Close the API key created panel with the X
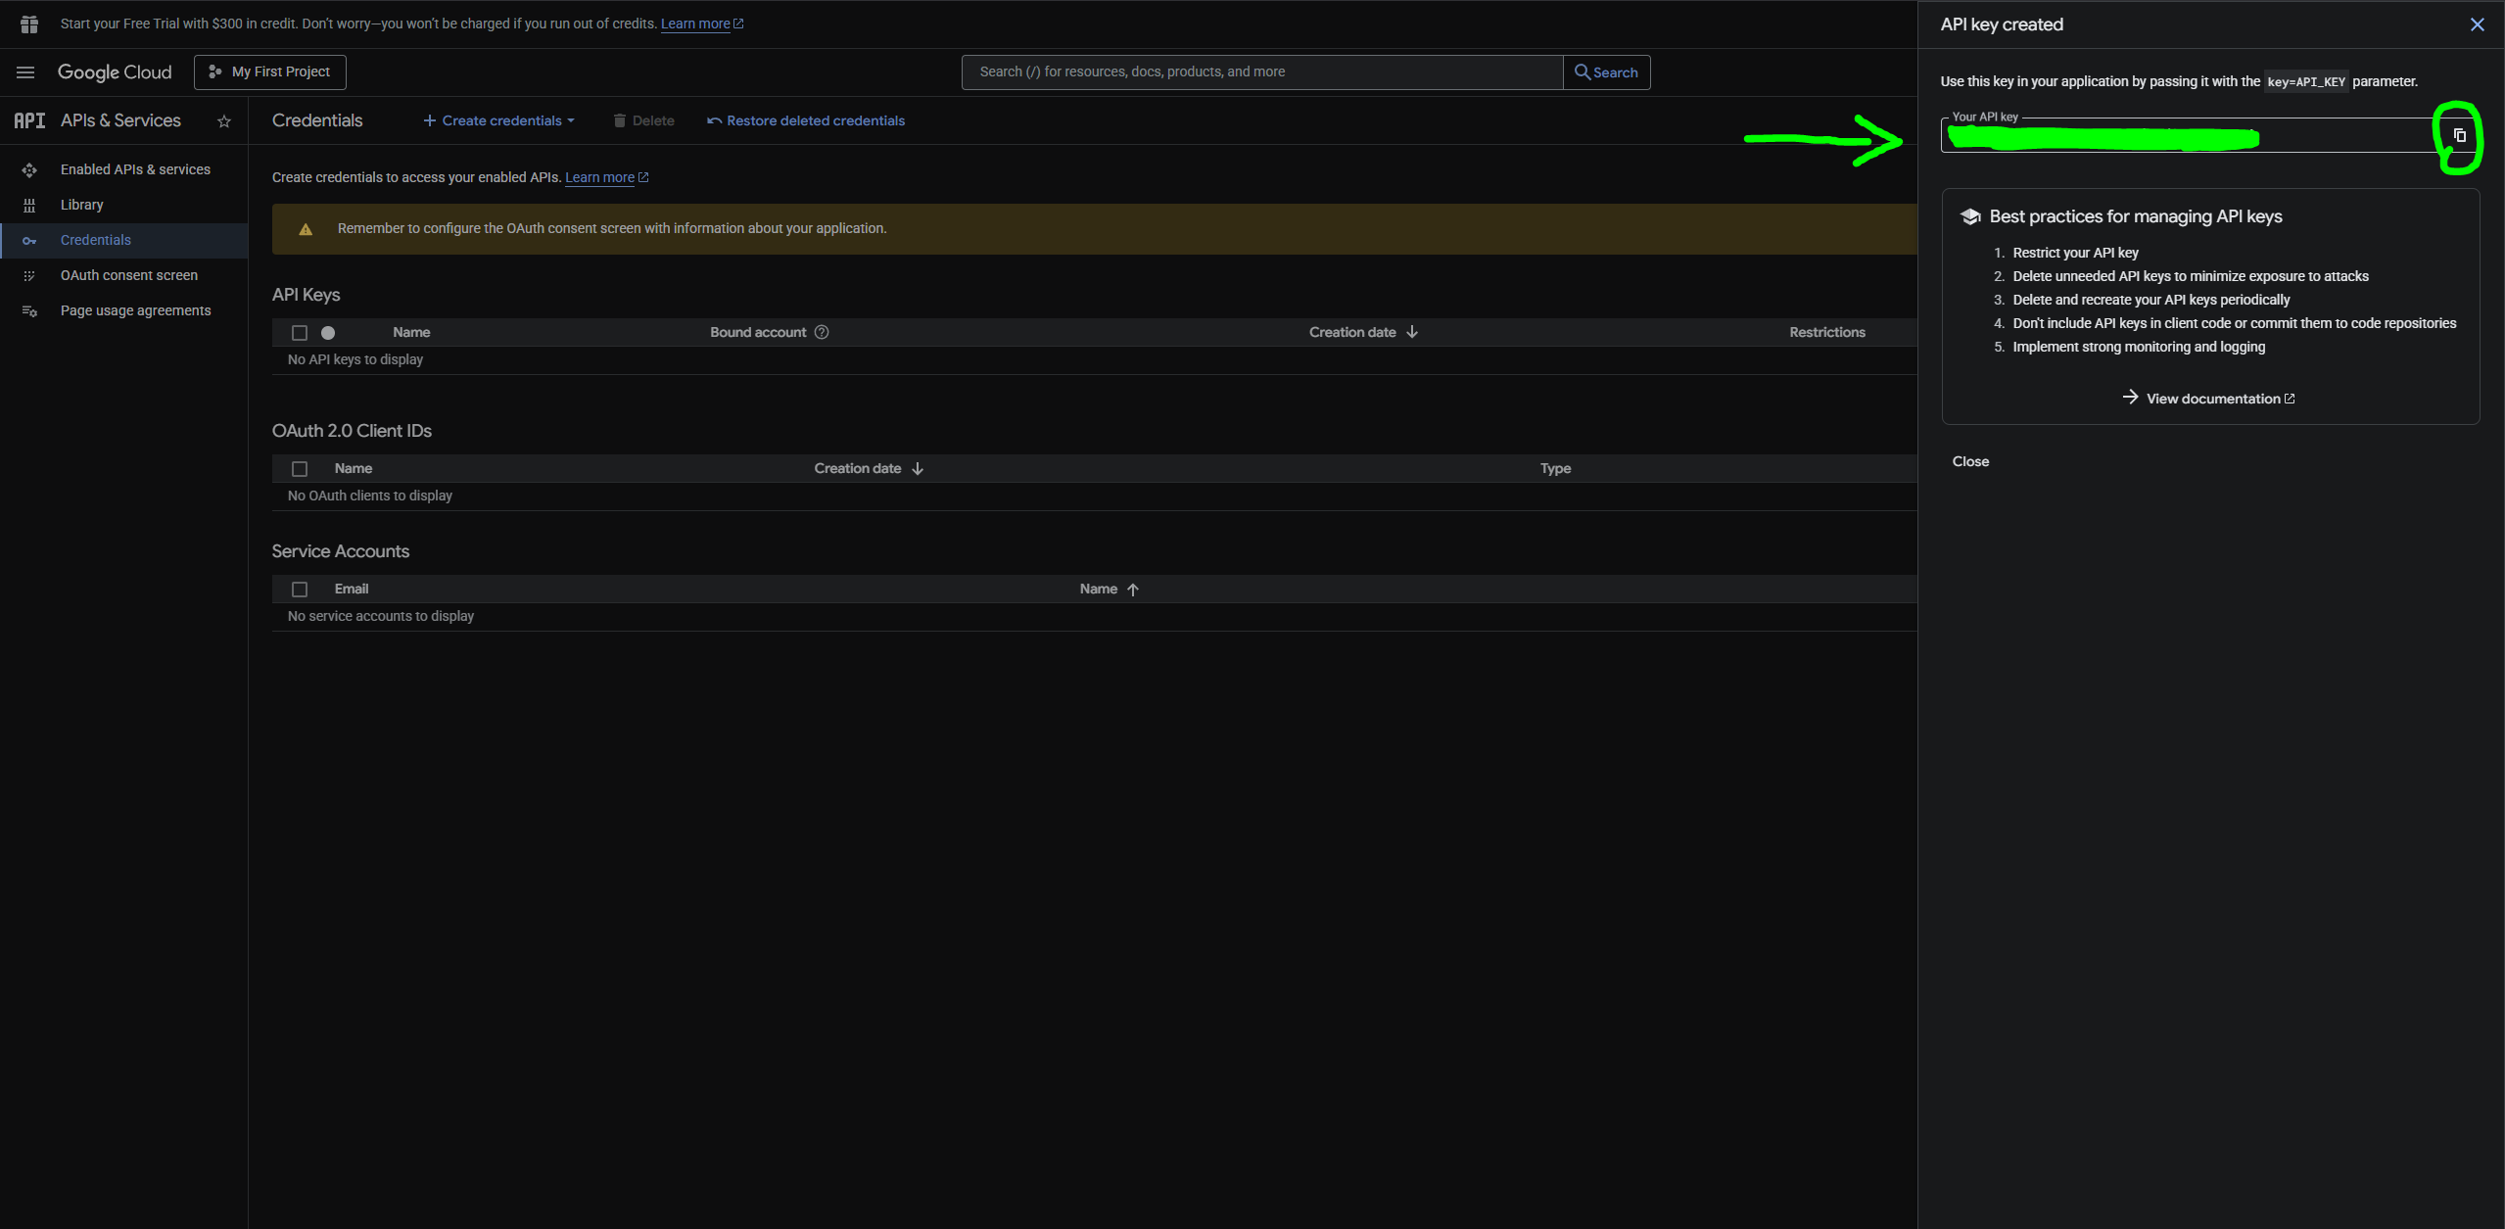The width and height of the screenshot is (2505, 1229). (x=2477, y=24)
